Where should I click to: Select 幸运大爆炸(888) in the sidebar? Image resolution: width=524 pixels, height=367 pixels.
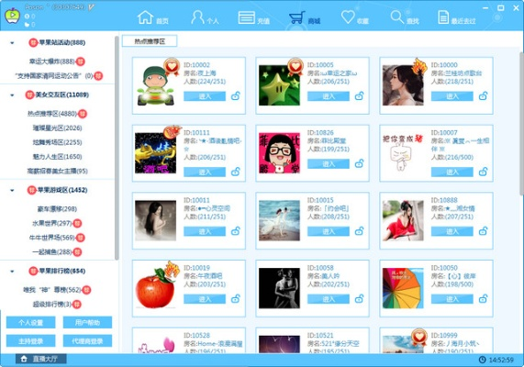[52, 61]
